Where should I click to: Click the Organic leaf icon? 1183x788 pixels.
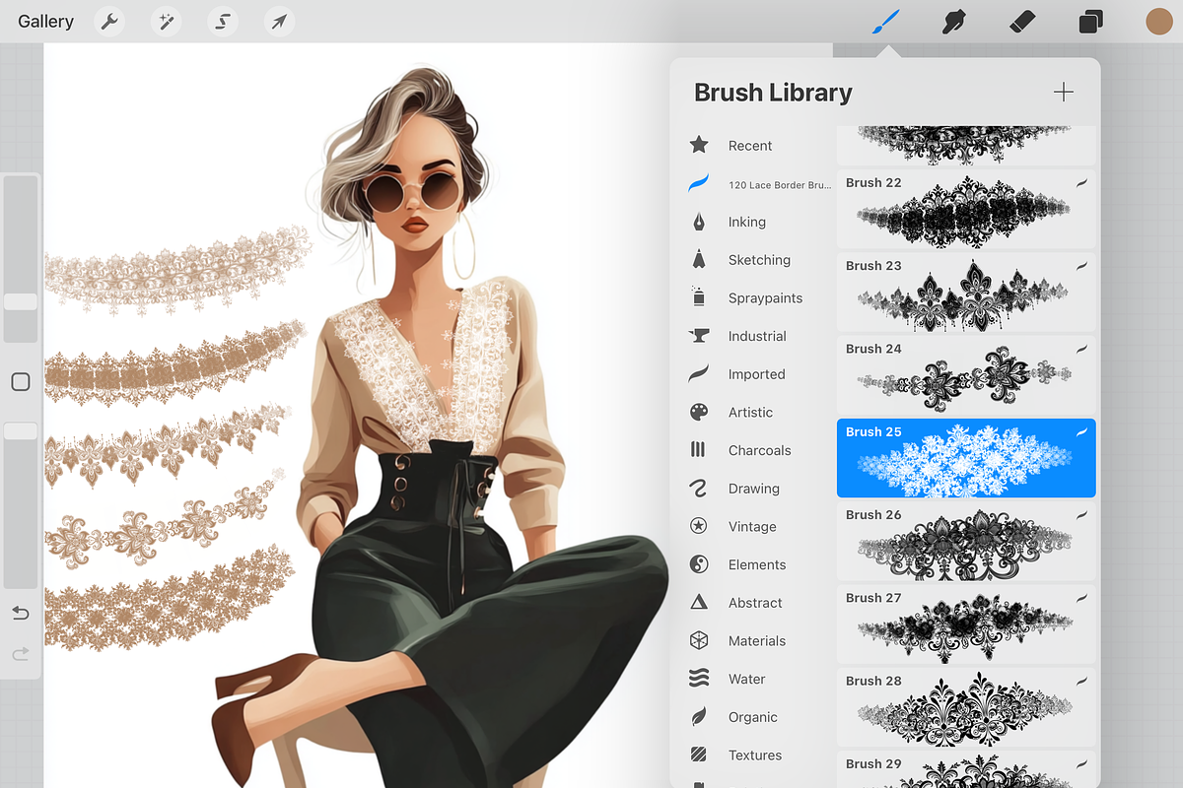point(699,716)
